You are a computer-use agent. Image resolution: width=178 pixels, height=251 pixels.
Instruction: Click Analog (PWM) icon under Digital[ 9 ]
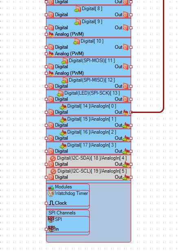pos(51,34)
